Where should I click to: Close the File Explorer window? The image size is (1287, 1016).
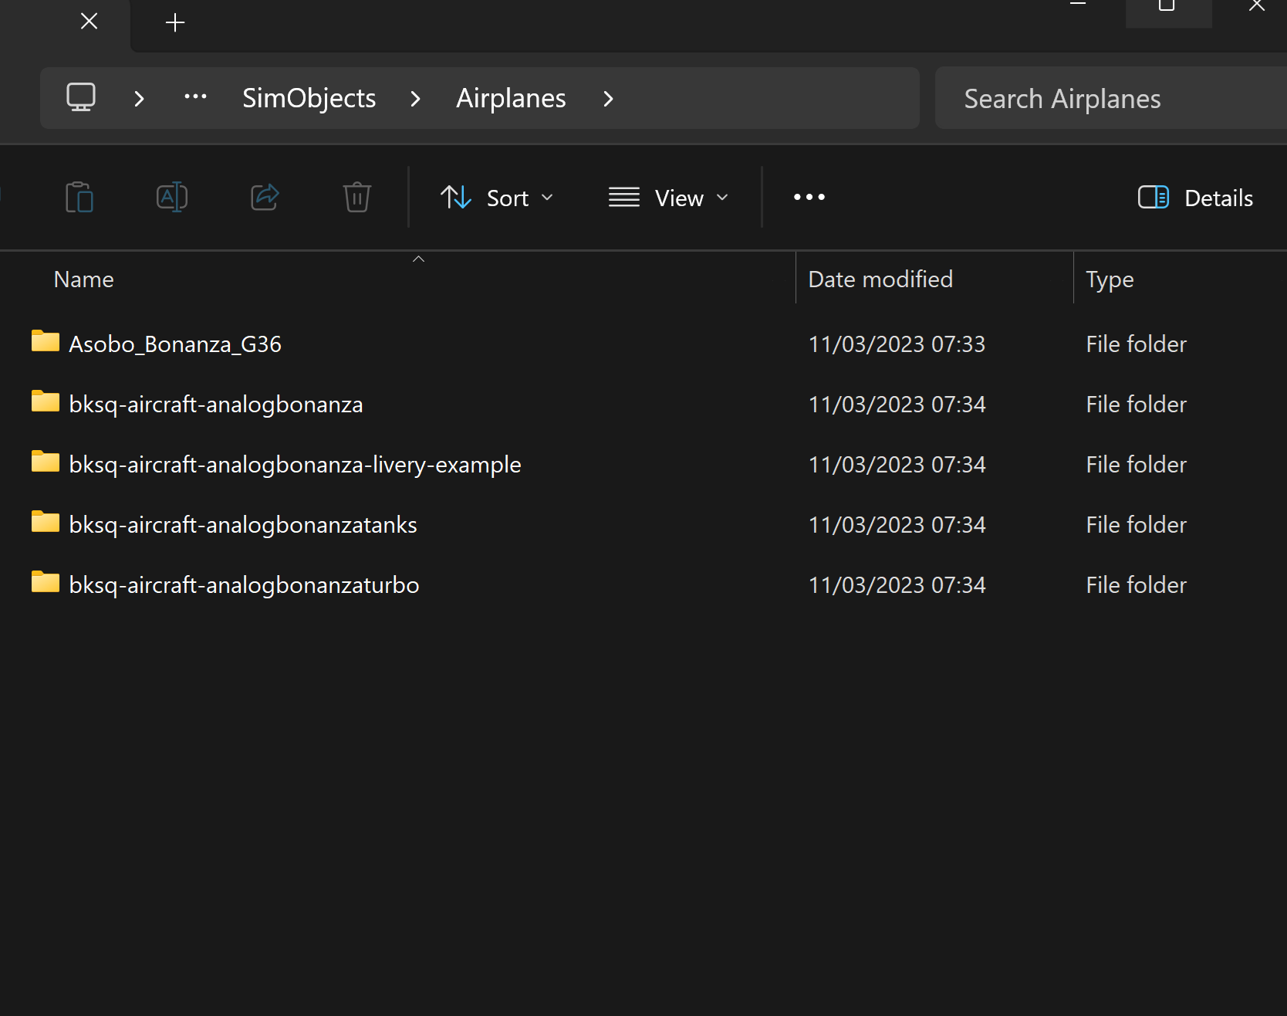click(1256, 6)
